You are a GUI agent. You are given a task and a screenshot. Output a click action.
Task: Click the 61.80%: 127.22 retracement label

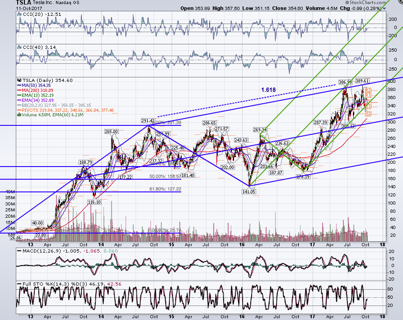(x=165, y=189)
